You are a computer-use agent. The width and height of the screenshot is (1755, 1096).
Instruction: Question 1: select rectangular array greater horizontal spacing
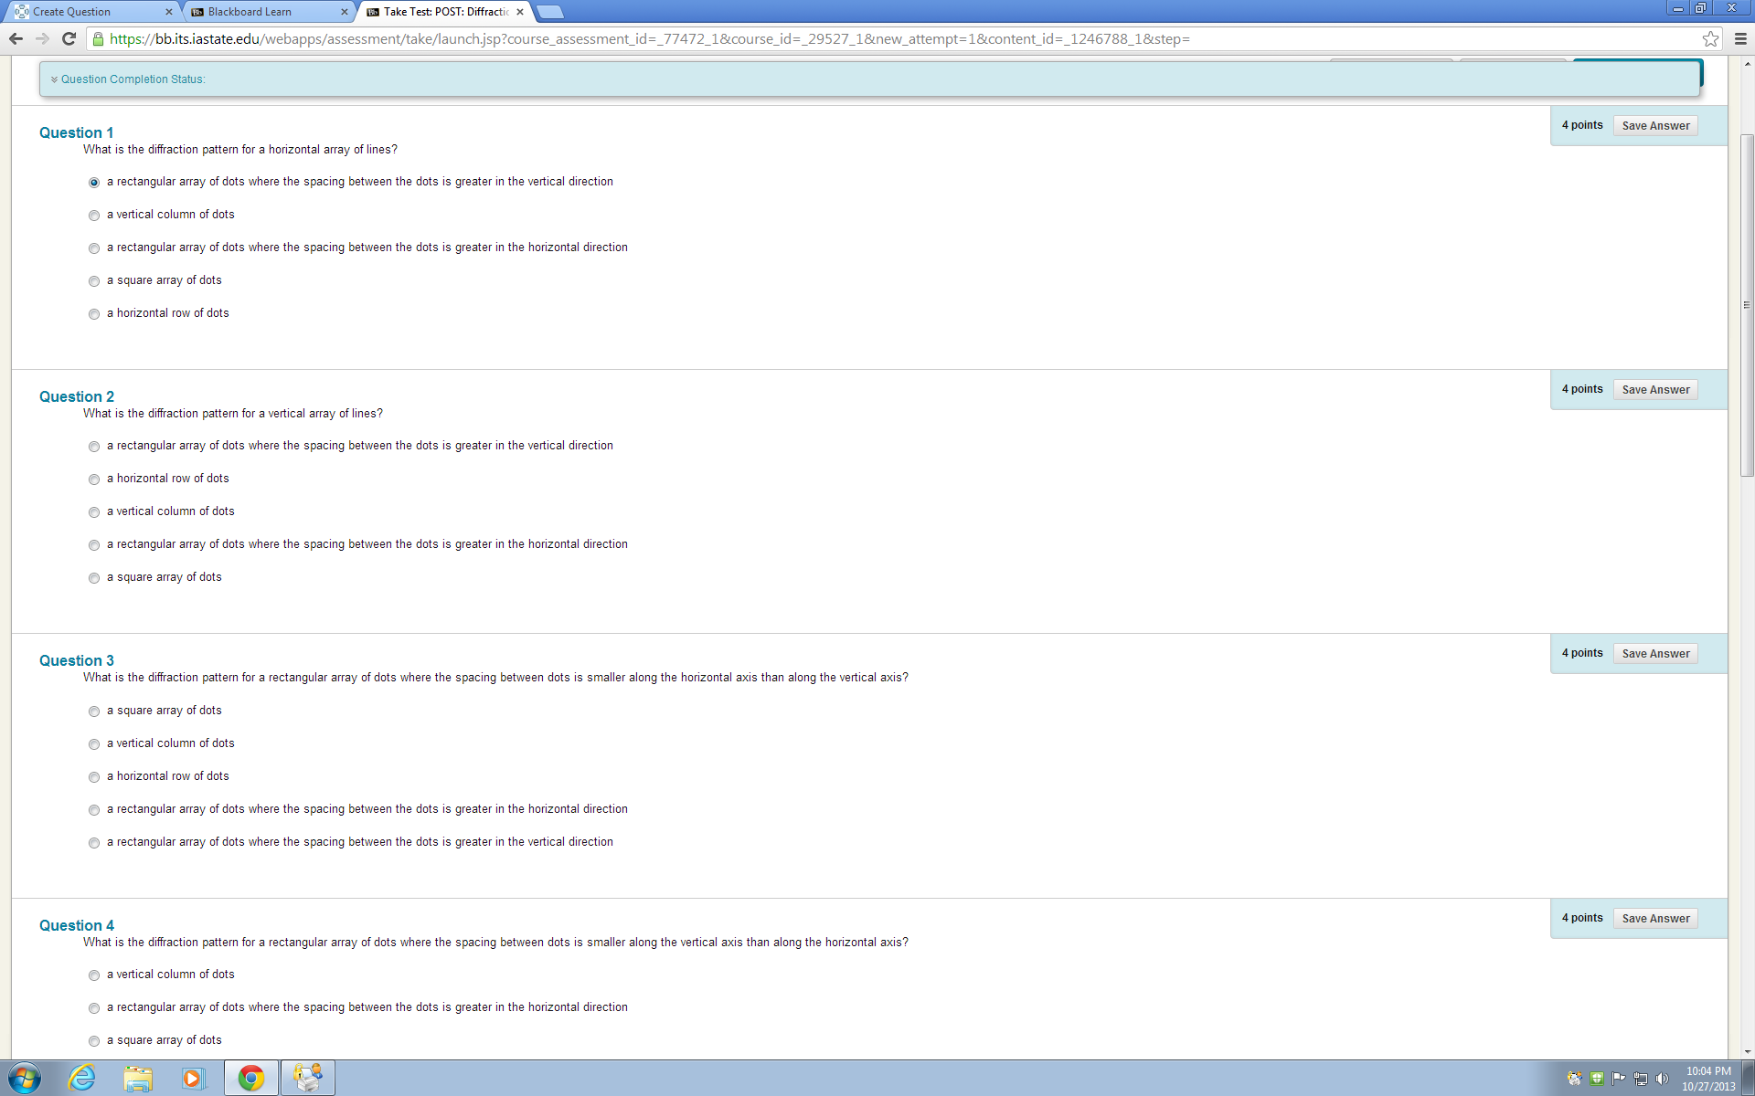click(x=94, y=248)
